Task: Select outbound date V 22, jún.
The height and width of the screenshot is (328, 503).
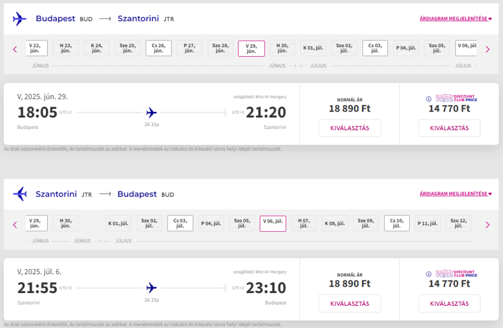Action: point(36,48)
